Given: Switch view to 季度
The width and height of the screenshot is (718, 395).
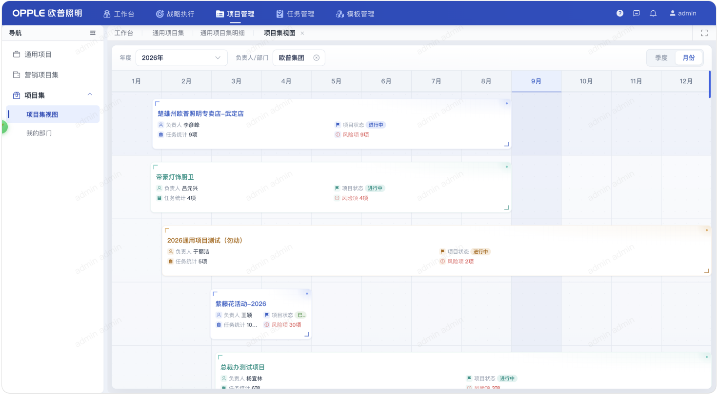Looking at the screenshot, I should click(x=661, y=57).
